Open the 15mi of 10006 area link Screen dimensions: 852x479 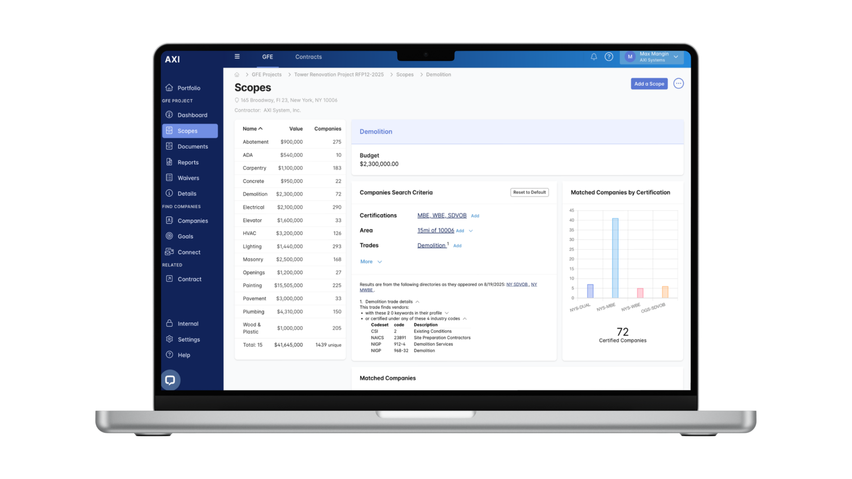click(436, 230)
